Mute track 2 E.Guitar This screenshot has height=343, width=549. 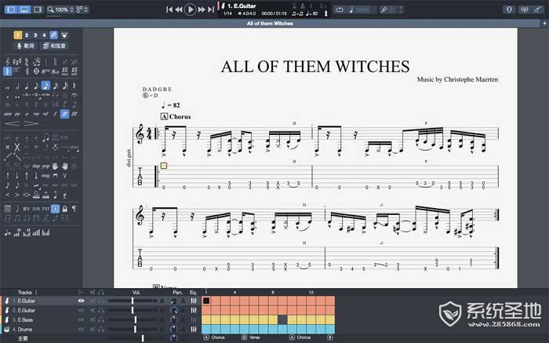[93, 310]
